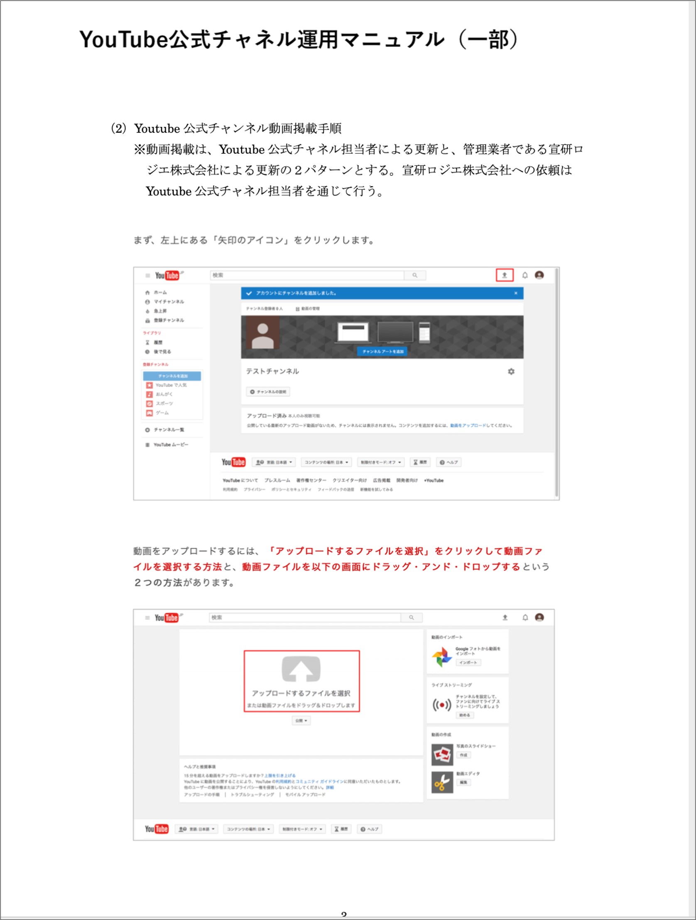Viewport: 696px width, 920px height.
Task: Open 履歴 in the sidebar library
Action: (x=154, y=342)
